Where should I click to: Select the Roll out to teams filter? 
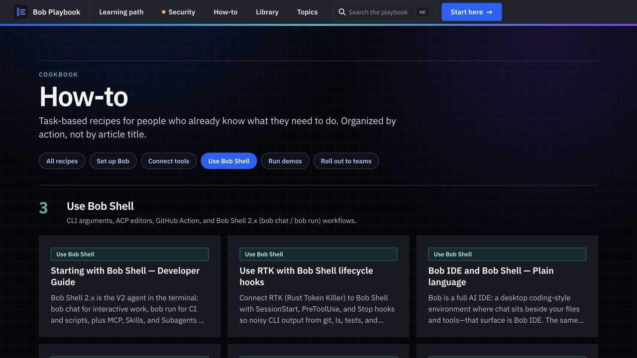[346, 161]
